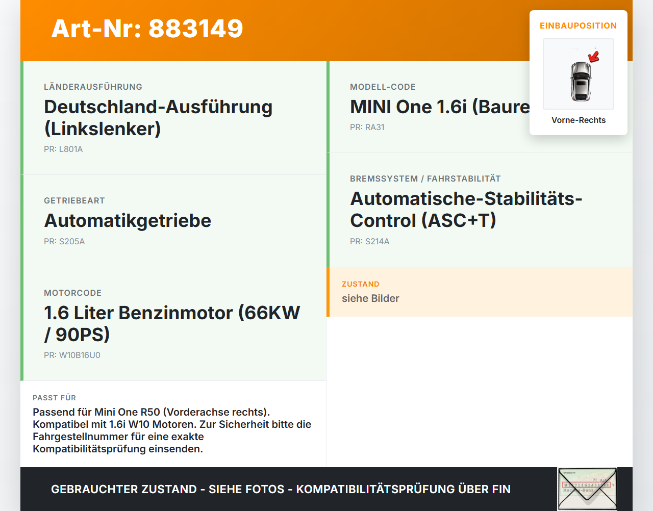
Task: Select 1.6 Liter Benzinmotor (66KW / 90PS) text
Action: (x=172, y=323)
